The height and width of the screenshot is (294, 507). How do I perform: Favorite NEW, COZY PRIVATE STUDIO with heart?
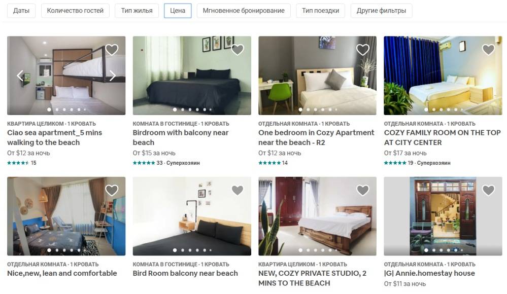coord(363,190)
